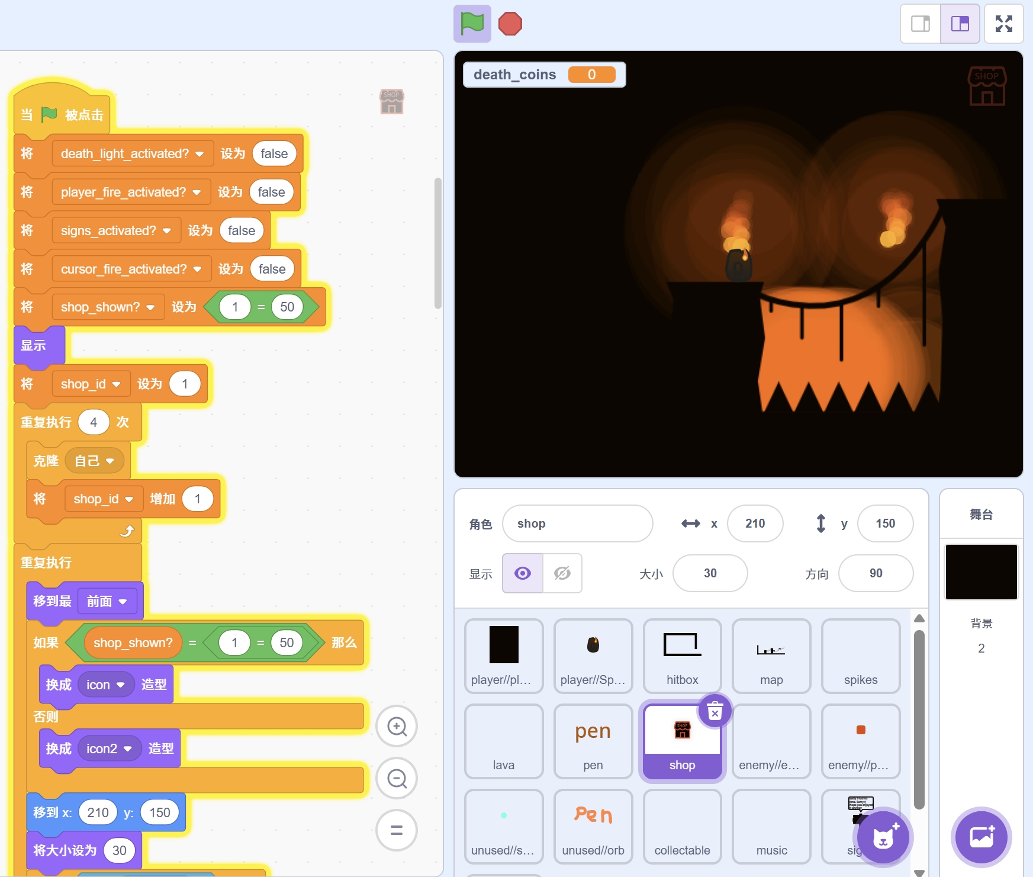Expand the icon2 costume dropdown

coord(127,749)
